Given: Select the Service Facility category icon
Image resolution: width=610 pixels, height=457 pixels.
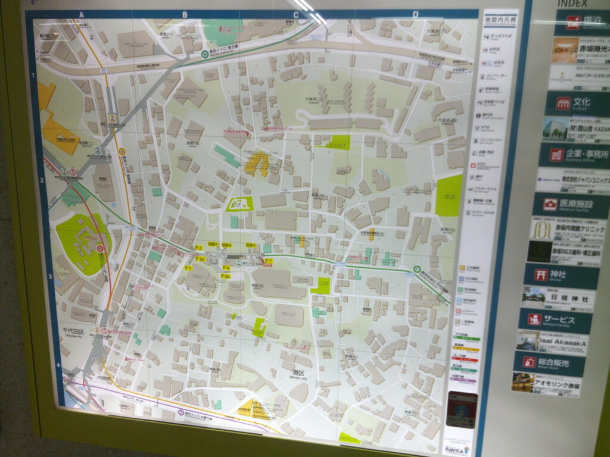Looking at the screenshot, I should 534,319.
